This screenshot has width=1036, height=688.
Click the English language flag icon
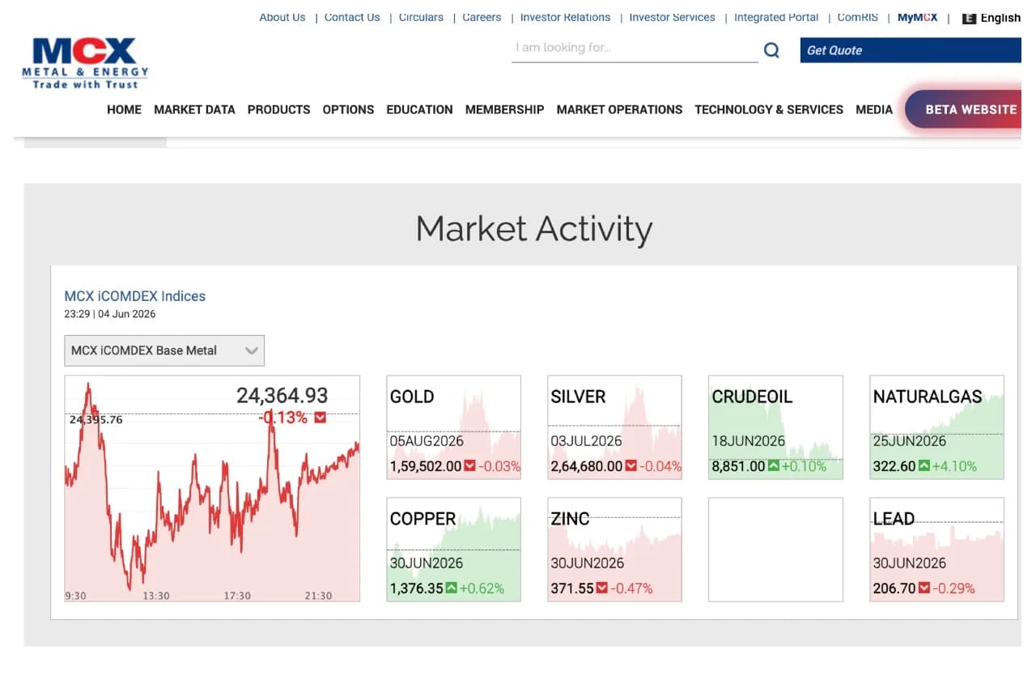coord(969,18)
